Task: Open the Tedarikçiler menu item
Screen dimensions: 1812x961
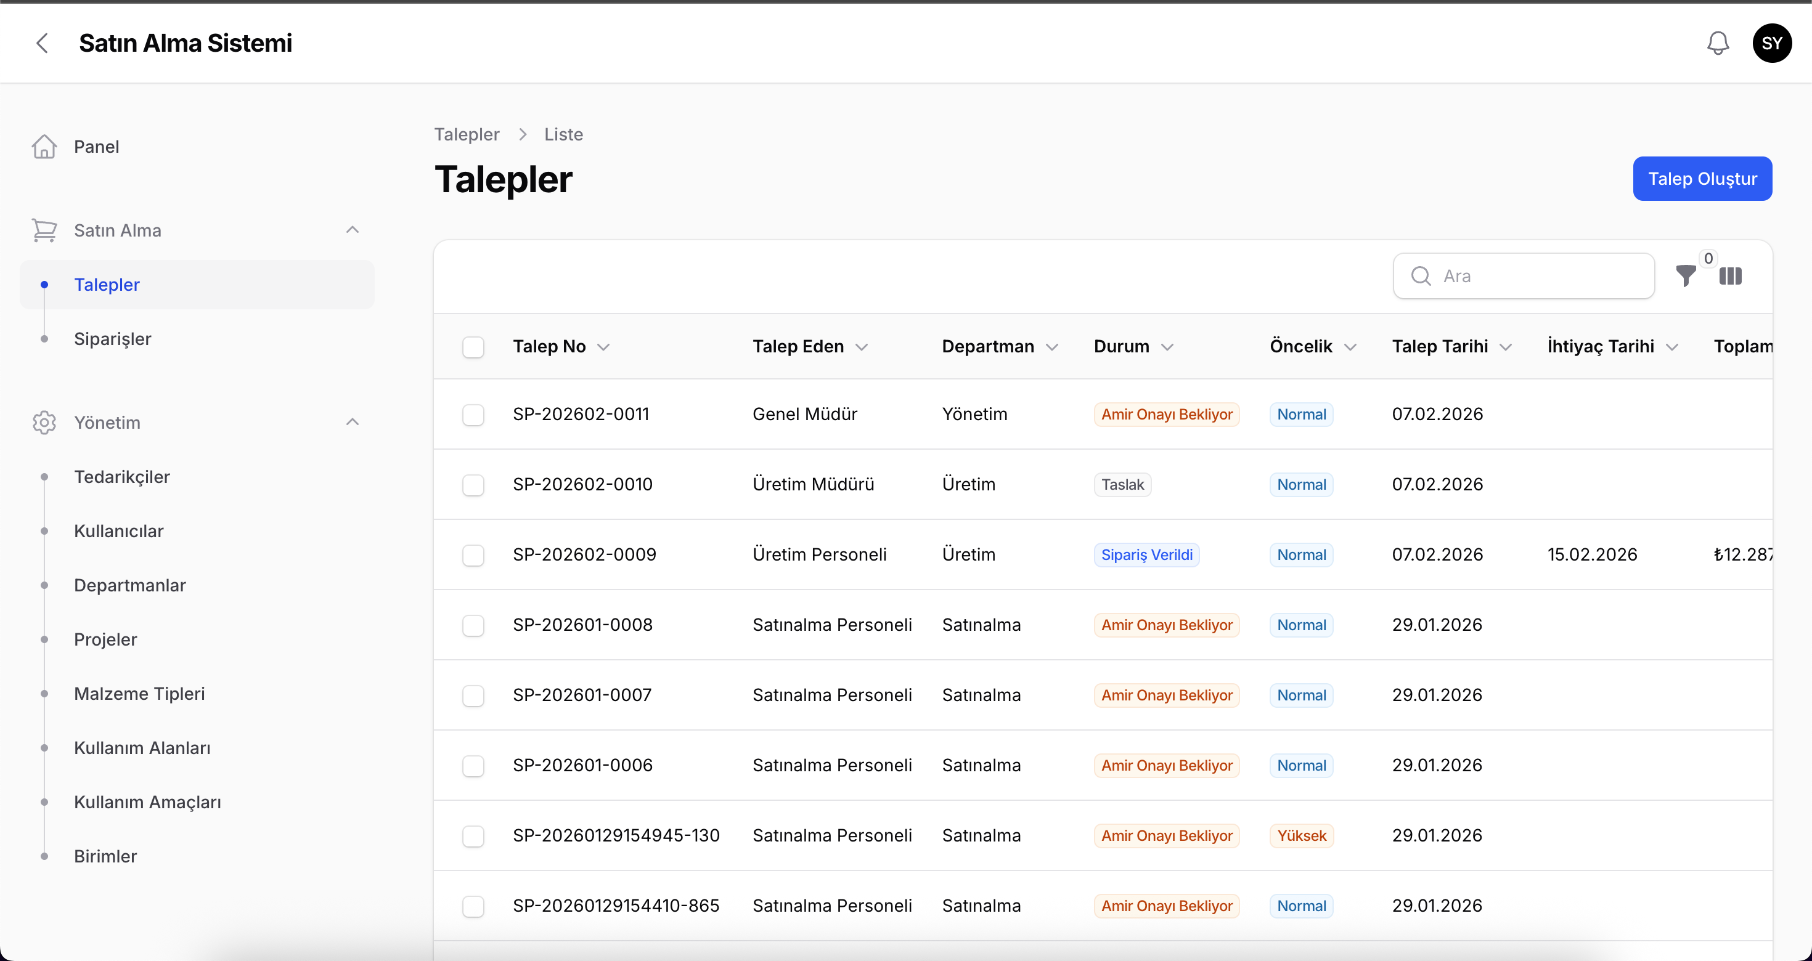Action: [121, 477]
